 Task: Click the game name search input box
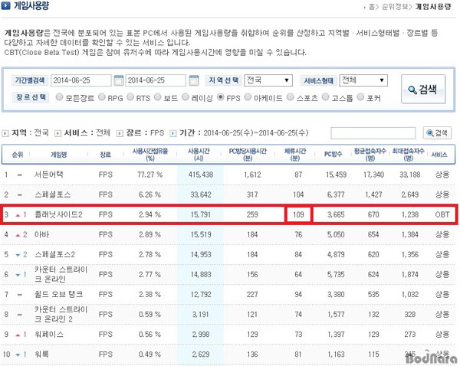(x=373, y=133)
